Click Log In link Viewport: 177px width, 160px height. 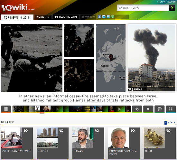click(x=172, y=2)
